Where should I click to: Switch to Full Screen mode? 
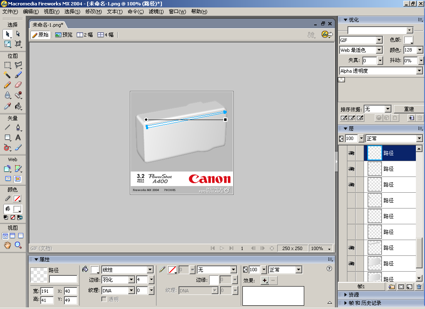coord(21,236)
